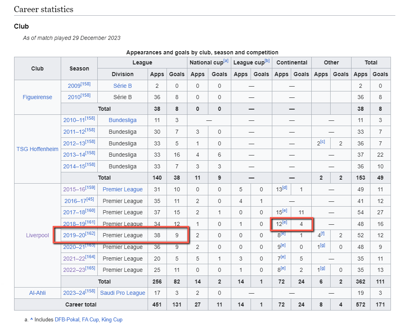Click footnote [a] beside National cup
The height and width of the screenshot is (323, 403).
click(x=226, y=61)
